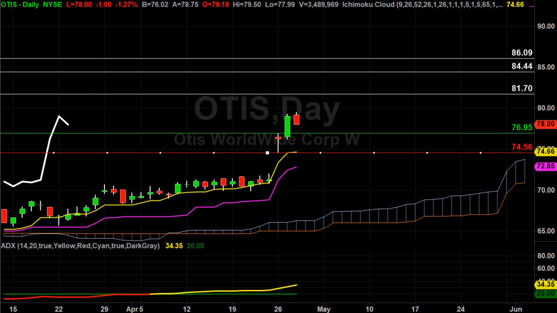Click the yellow 34.35 ADX value in header
This screenshot has height=313, width=557.
coord(174,246)
